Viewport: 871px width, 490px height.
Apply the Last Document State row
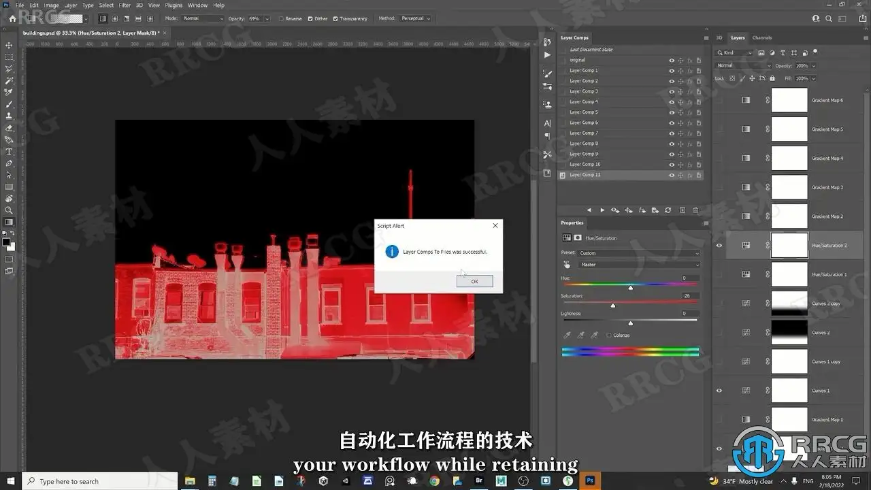629,50
